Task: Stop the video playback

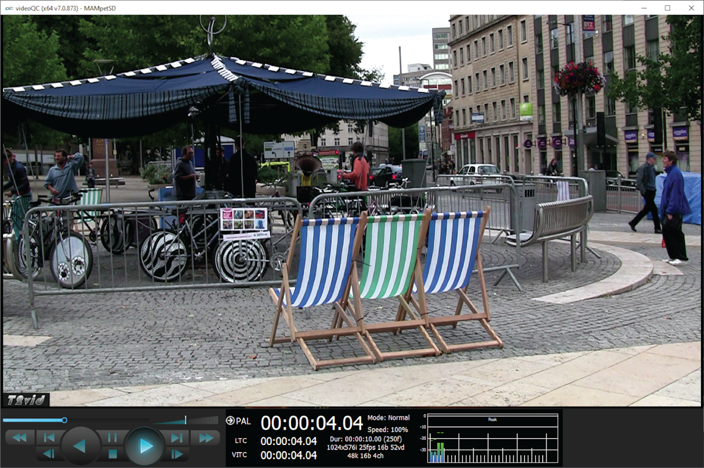Action: 113,453
